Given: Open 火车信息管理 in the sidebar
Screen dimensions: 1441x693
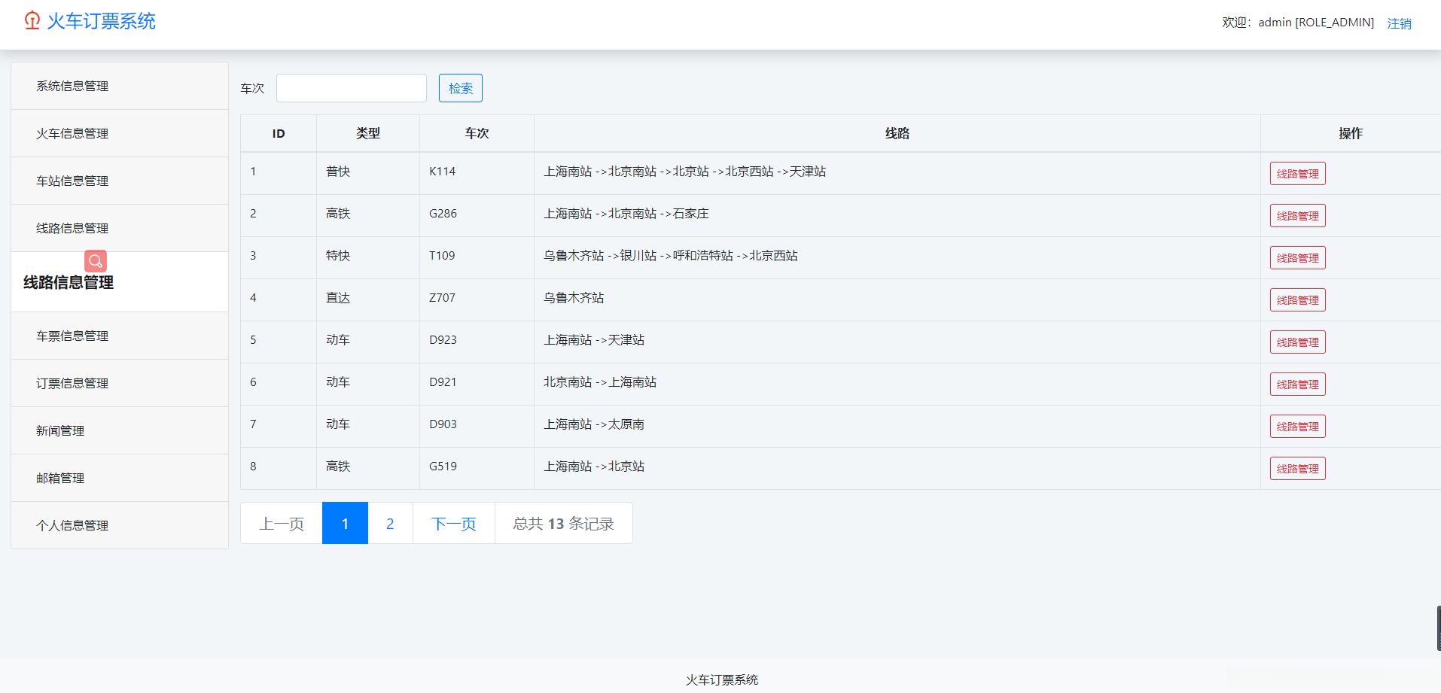Looking at the screenshot, I should click(72, 133).
